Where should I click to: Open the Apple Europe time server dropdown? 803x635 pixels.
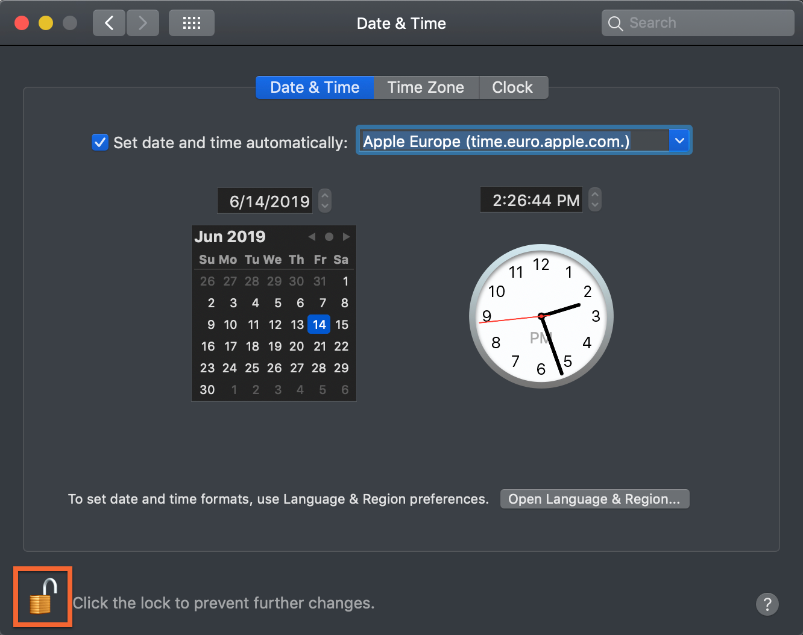click(679, 140)
